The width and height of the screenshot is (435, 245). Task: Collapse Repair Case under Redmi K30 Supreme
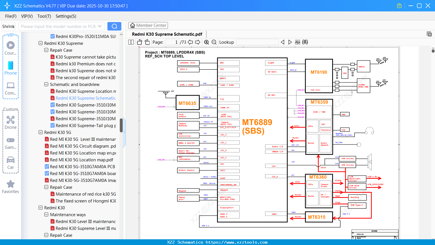pos(46,50)
